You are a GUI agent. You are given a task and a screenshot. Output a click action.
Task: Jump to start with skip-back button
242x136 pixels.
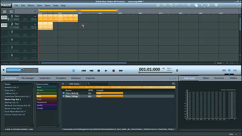point(84,71)
